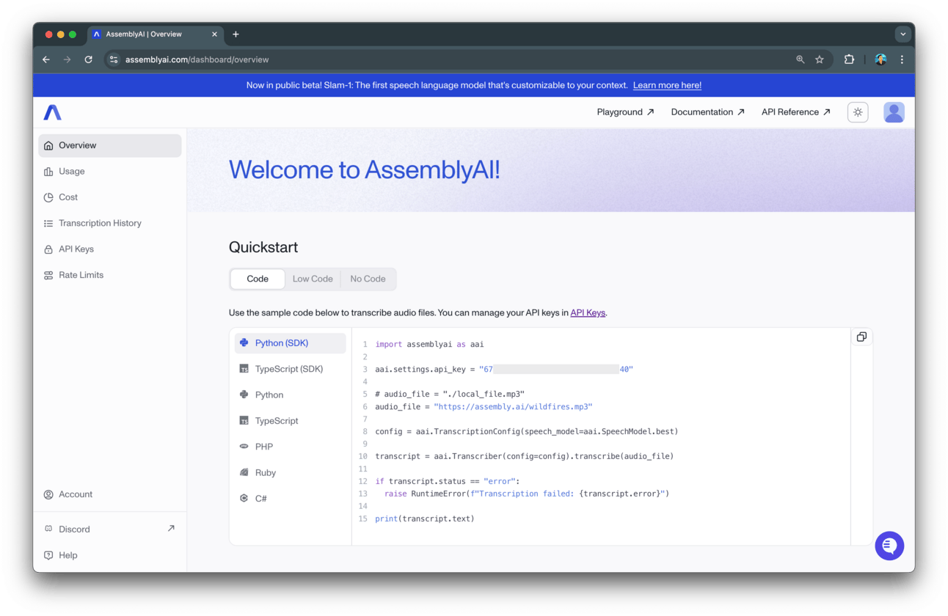Open the browser extensions puzzle icon
The width and height of the screenshot is (948, 616).
coord(849,59)
